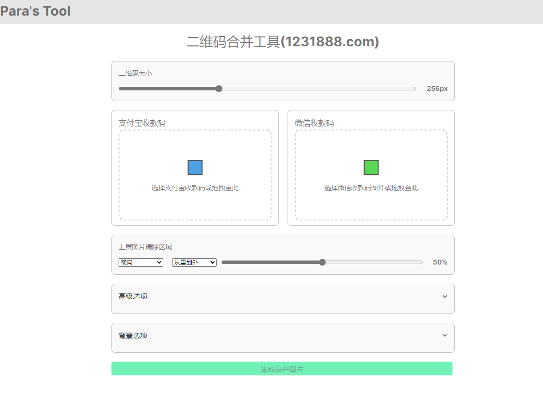
Task: Open the 横向 direction dropdown
Action: [140, 262]
